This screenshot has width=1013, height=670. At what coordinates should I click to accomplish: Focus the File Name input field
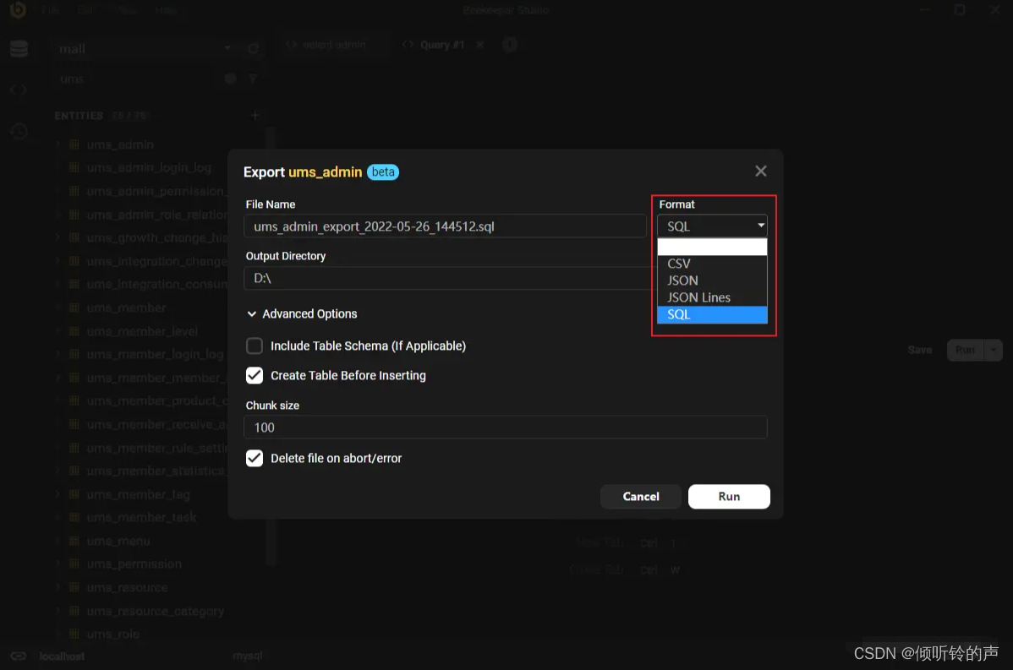click(x=445, y=226)
